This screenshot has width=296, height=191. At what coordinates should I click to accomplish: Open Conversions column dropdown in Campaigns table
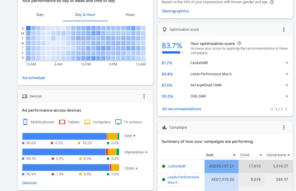tap(278, 155)
